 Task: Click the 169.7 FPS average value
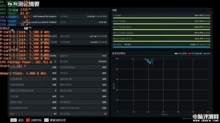(x=199, y=16)
